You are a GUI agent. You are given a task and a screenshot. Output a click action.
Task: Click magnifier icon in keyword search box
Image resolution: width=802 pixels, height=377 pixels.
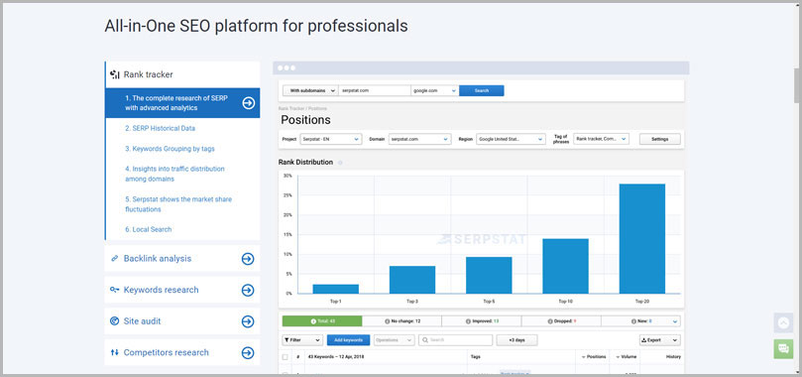coord(424,340)
